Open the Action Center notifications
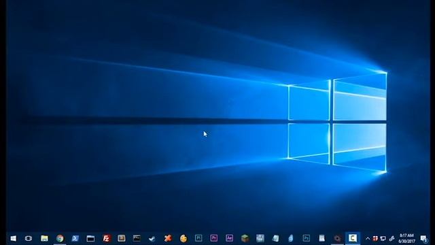 (x=423, y=239)
